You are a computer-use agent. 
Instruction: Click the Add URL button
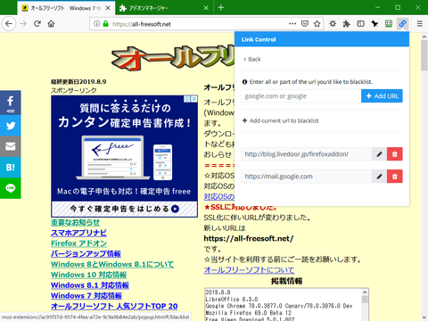pos(382,96)
